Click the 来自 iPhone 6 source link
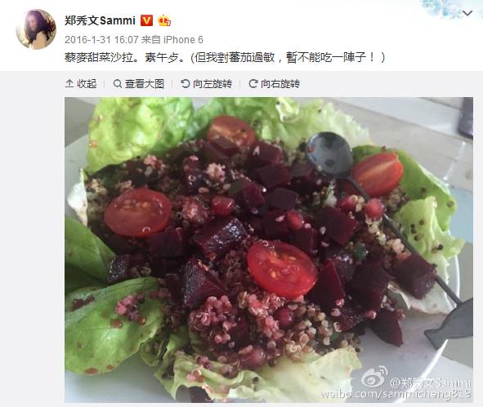Screen dimensions: 483x407 pos(172,40)
